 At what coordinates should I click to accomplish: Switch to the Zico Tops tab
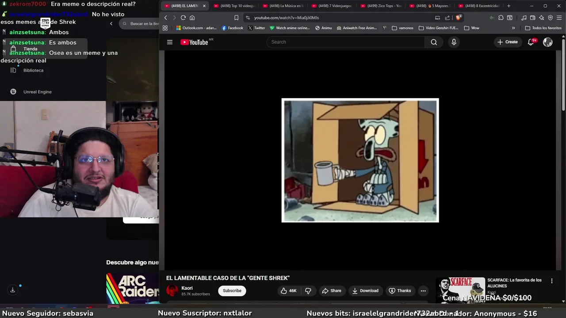(x=381, y=6)
